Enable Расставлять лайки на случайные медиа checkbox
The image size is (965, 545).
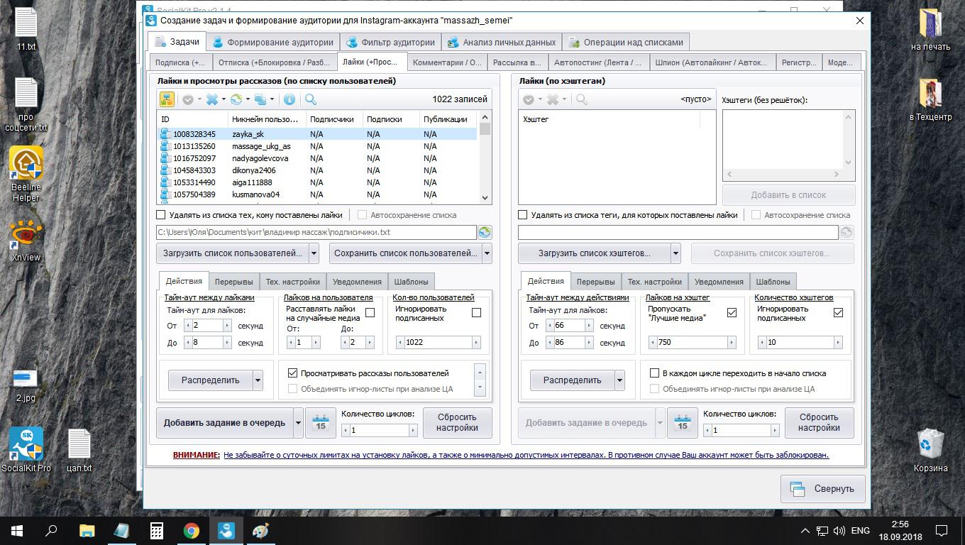(x=370, y=312)
